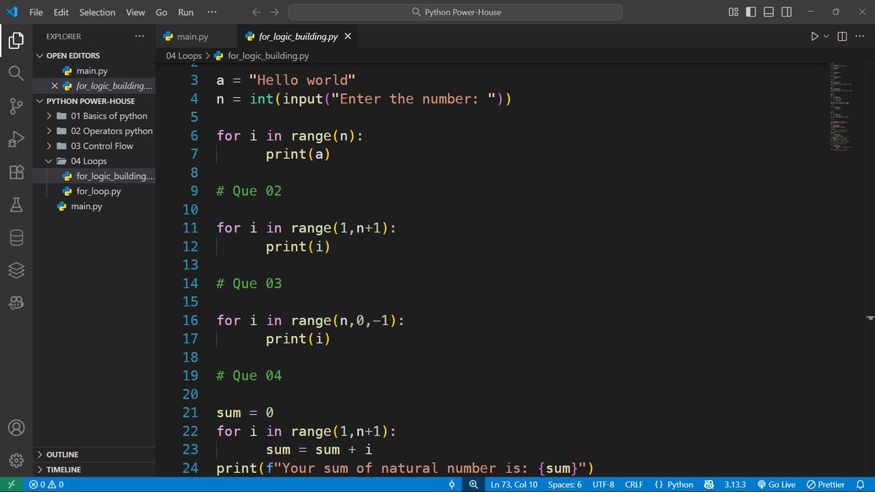The height and width of the screenshot is (492, 875).
Task: Show more menu items via ellipsis
Action: [x=212, y=12]
